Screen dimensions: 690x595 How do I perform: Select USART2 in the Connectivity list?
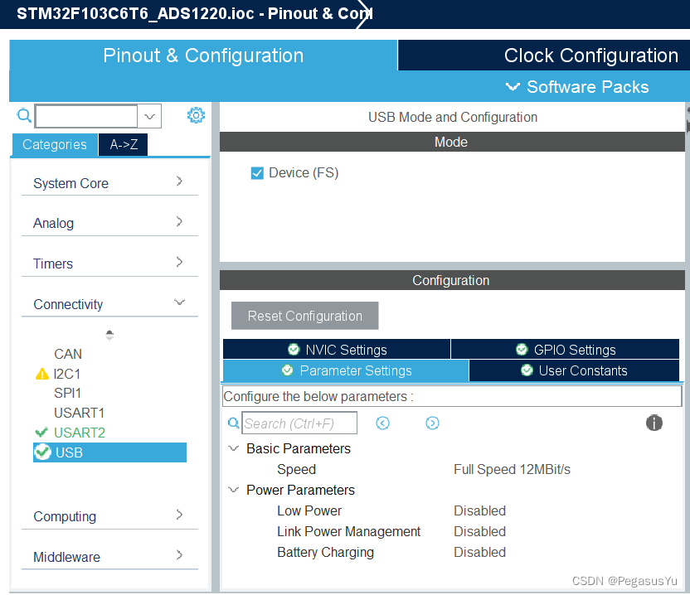click(80, 433)
